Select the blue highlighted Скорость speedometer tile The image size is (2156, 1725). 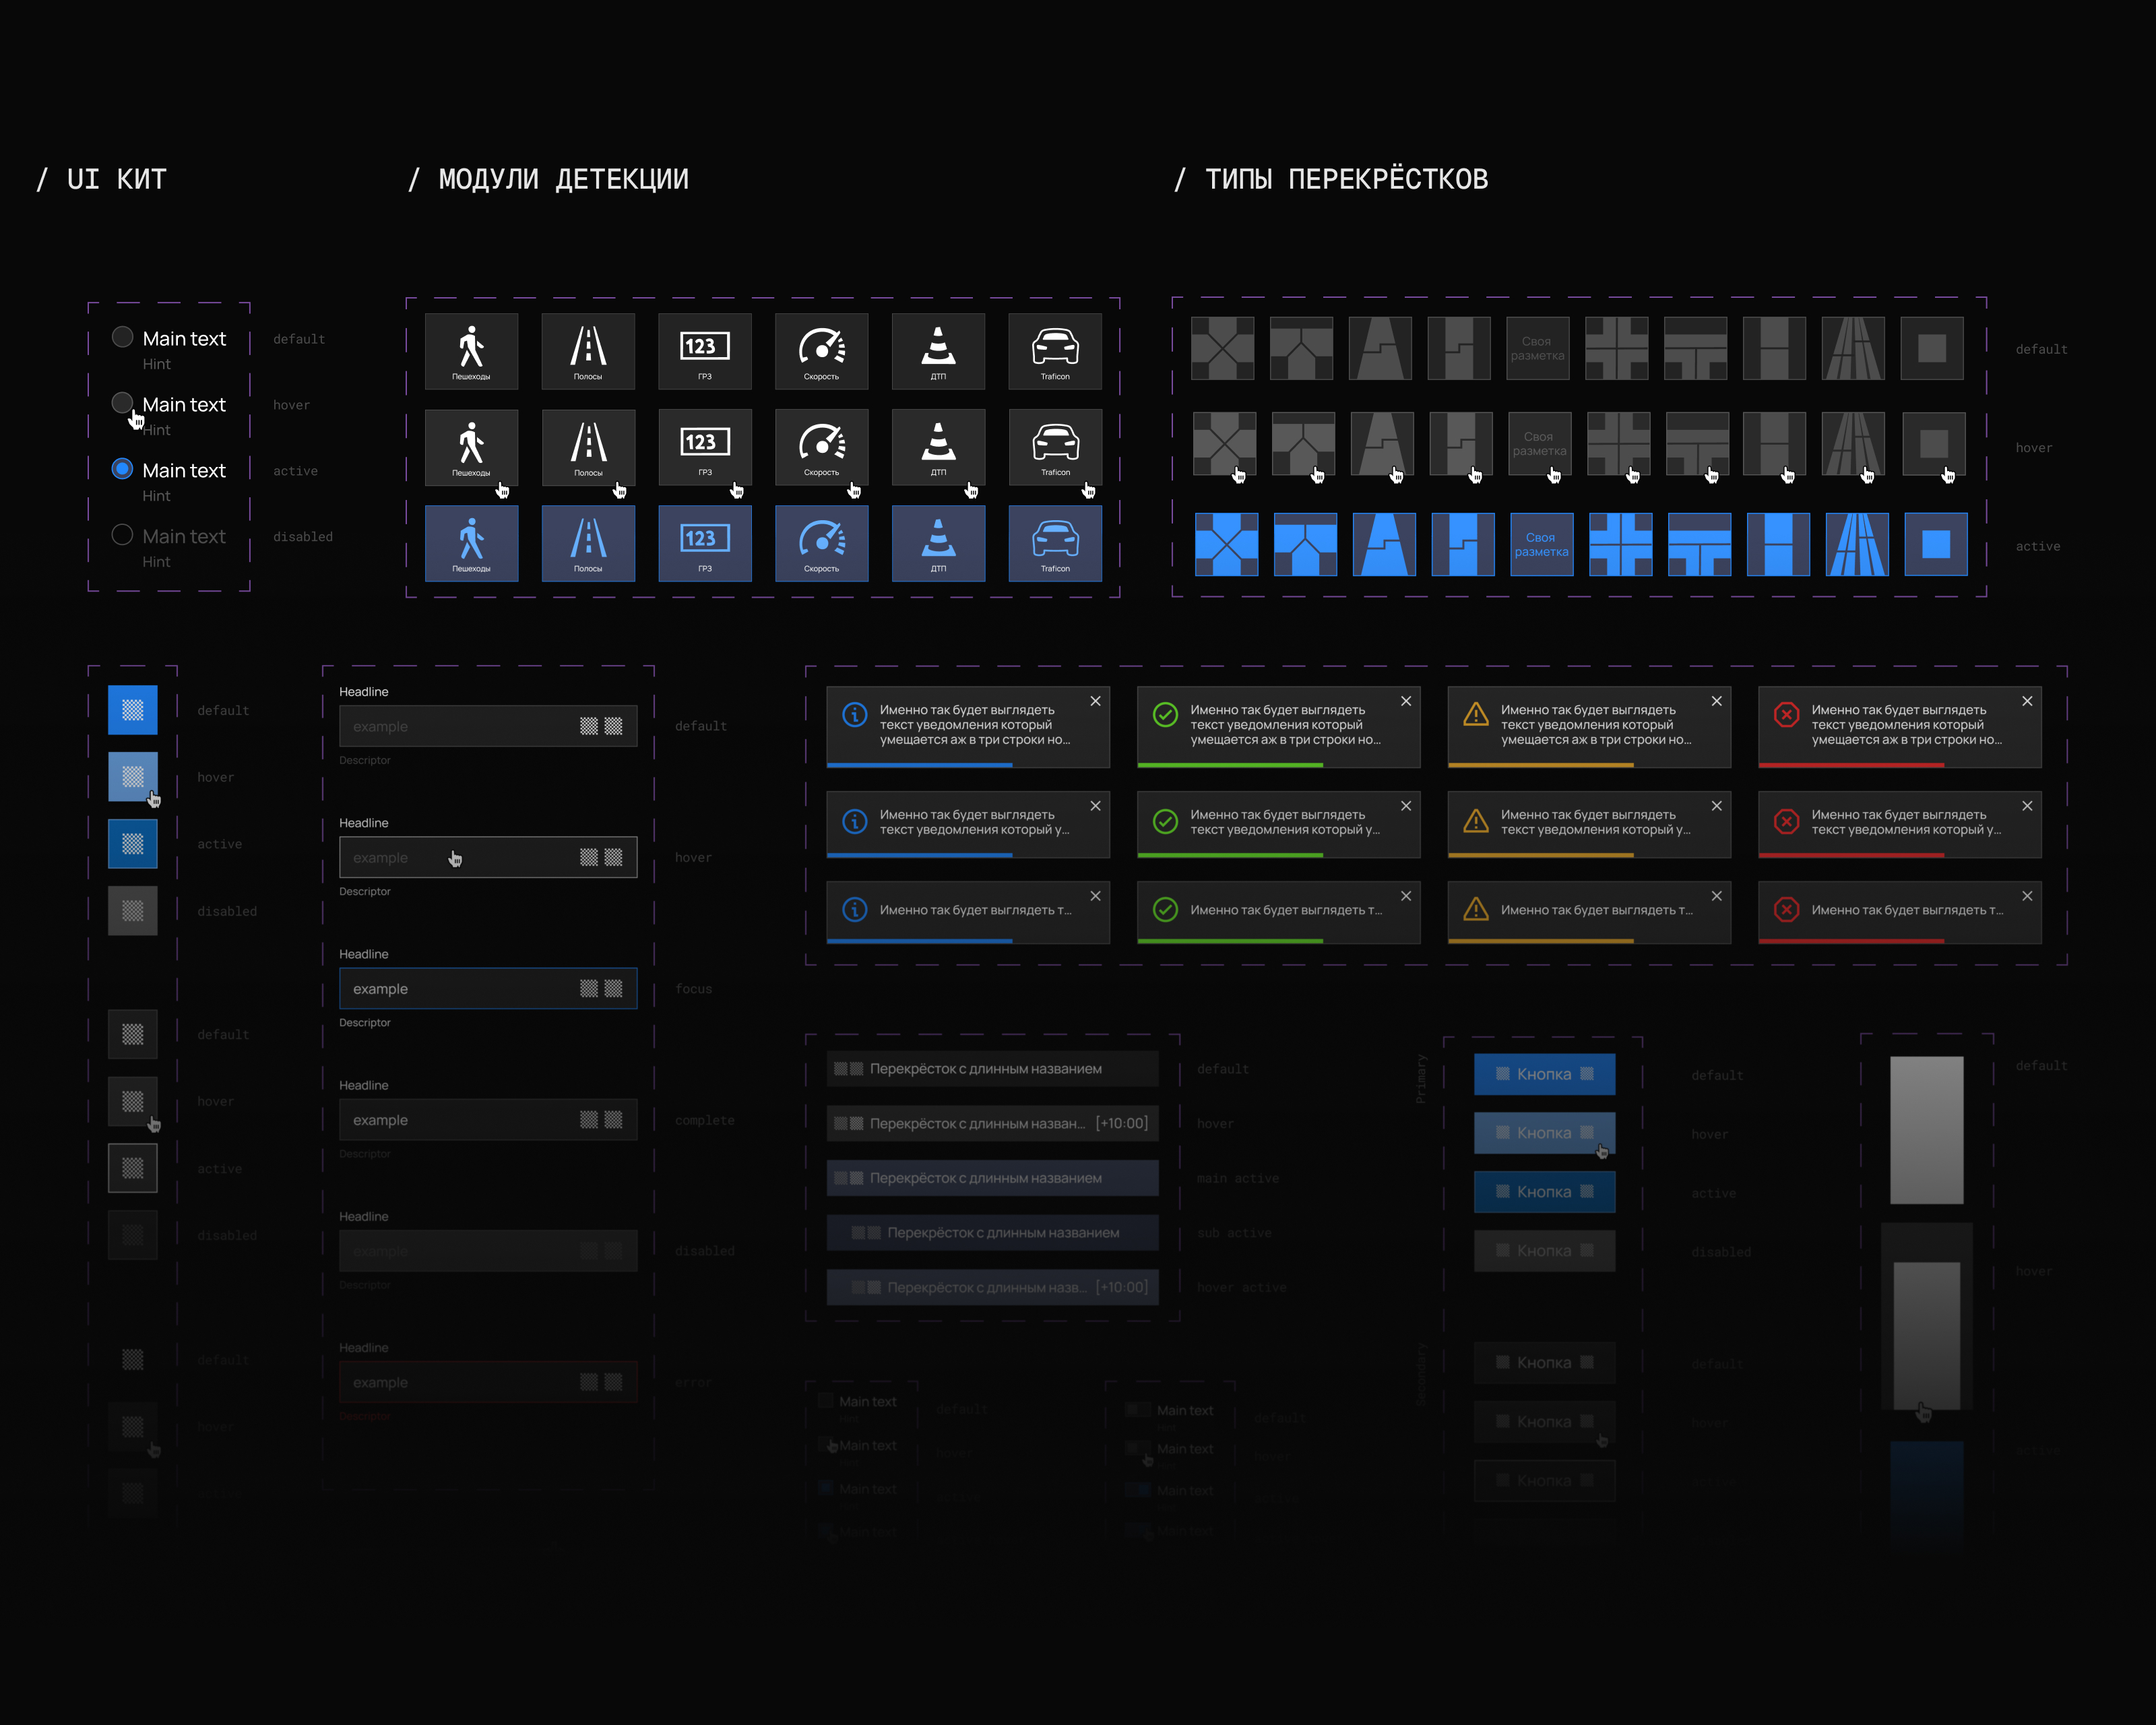pos(821,543)
